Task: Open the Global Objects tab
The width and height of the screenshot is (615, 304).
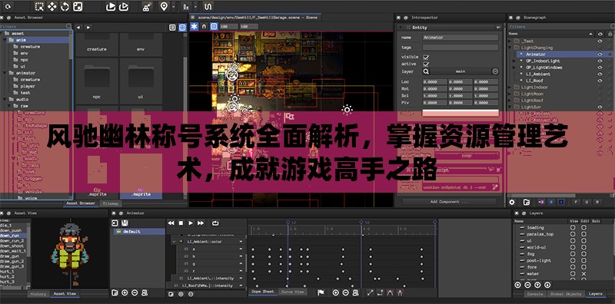Action: pyautogui.click(x=565, y=294)
